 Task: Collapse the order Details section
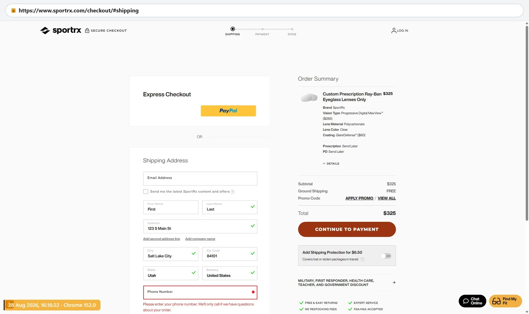(x=331, y=164)
